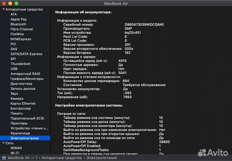The height and width of the screenshot is (161, 232).
Task: Select Wi-Fi under Сеть
Action: point(15,153)
